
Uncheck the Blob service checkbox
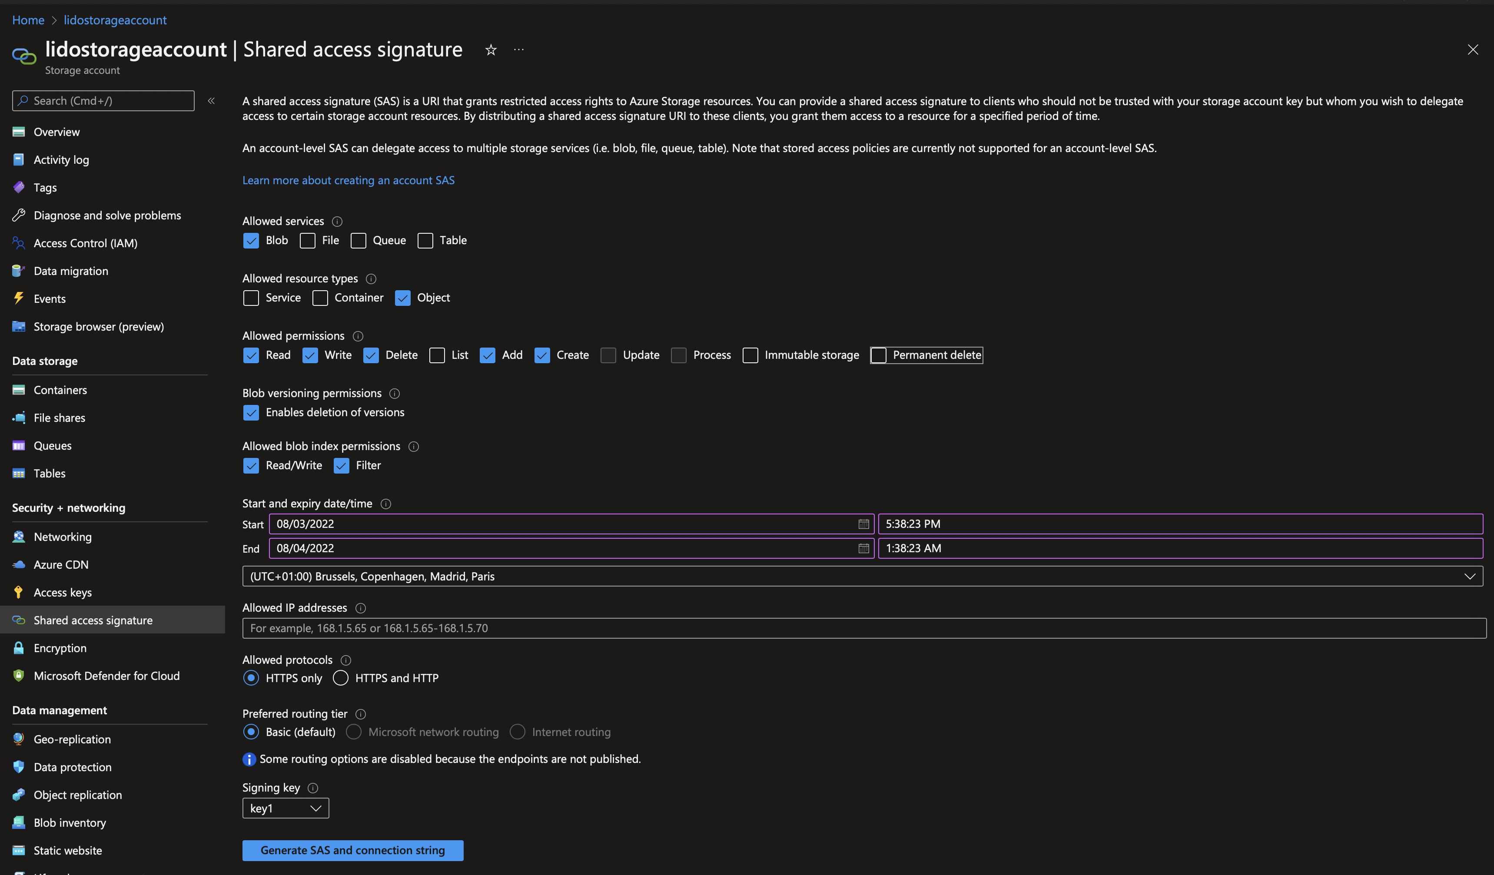[251, 241]
